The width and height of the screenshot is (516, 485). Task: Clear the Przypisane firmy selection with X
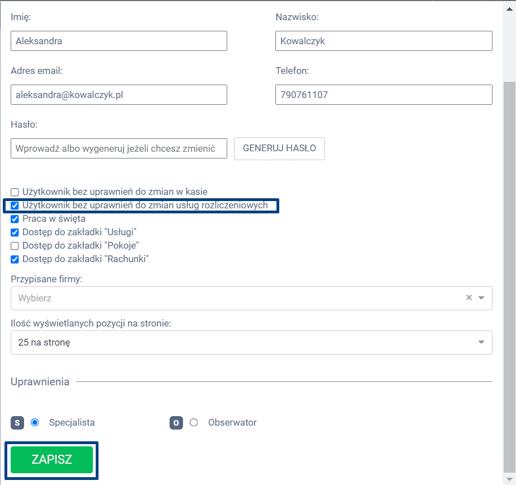(469, 298)
